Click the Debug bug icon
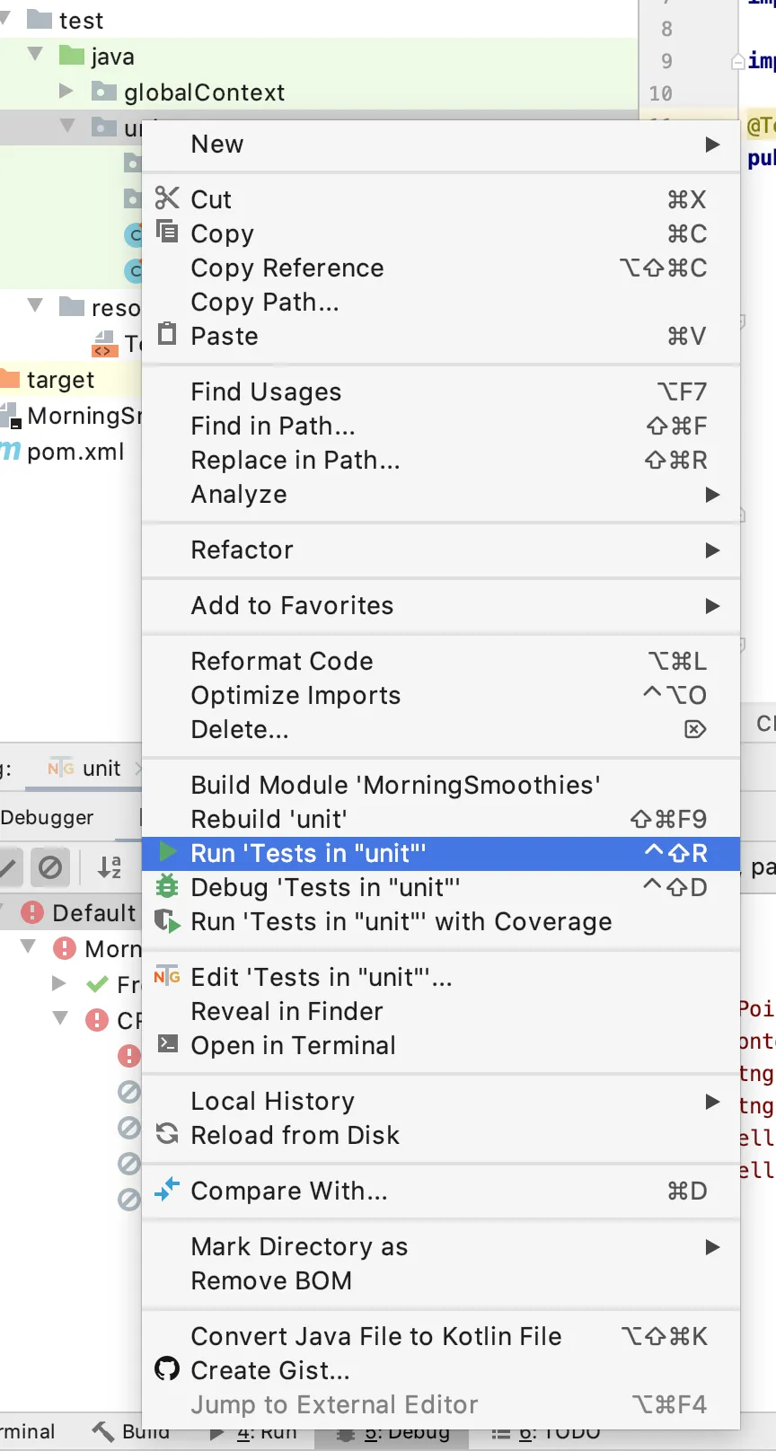 (167, 886)
